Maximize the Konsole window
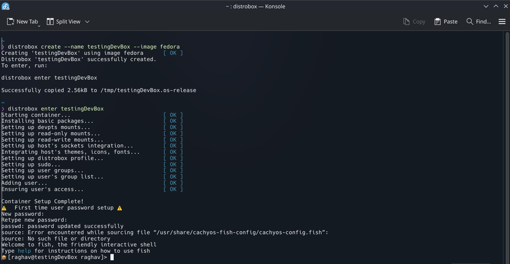Image resolution: width=510 pixels, height=264 pixels. [495, 6]
